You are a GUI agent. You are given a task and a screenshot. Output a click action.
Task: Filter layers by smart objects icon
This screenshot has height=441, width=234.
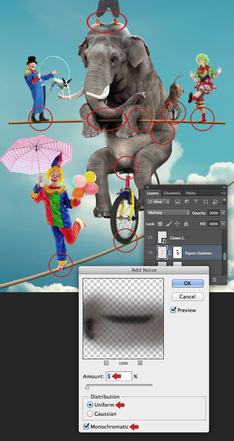click(x=215, y=202)
